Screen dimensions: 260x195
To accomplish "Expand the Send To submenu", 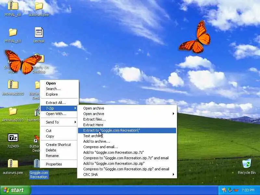I will coord(59,122).
